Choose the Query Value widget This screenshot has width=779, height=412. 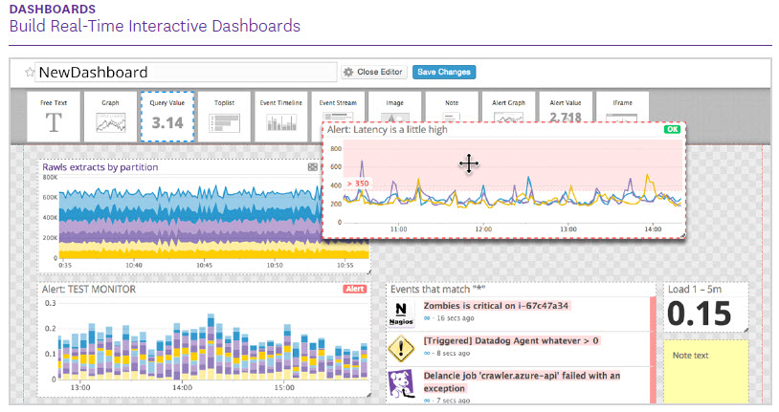(x=167, y=116)
